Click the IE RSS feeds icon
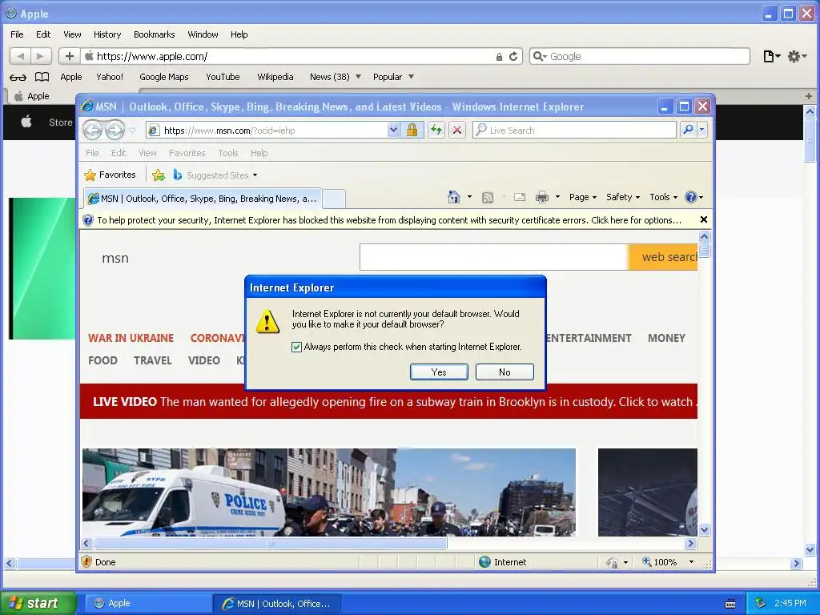This screenshot has height=615, width=820. (x=488, y=197)
